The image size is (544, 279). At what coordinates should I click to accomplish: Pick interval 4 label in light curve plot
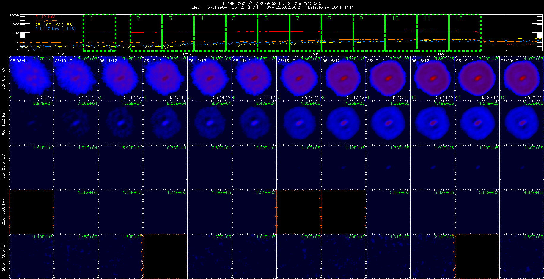coord(202,19)
